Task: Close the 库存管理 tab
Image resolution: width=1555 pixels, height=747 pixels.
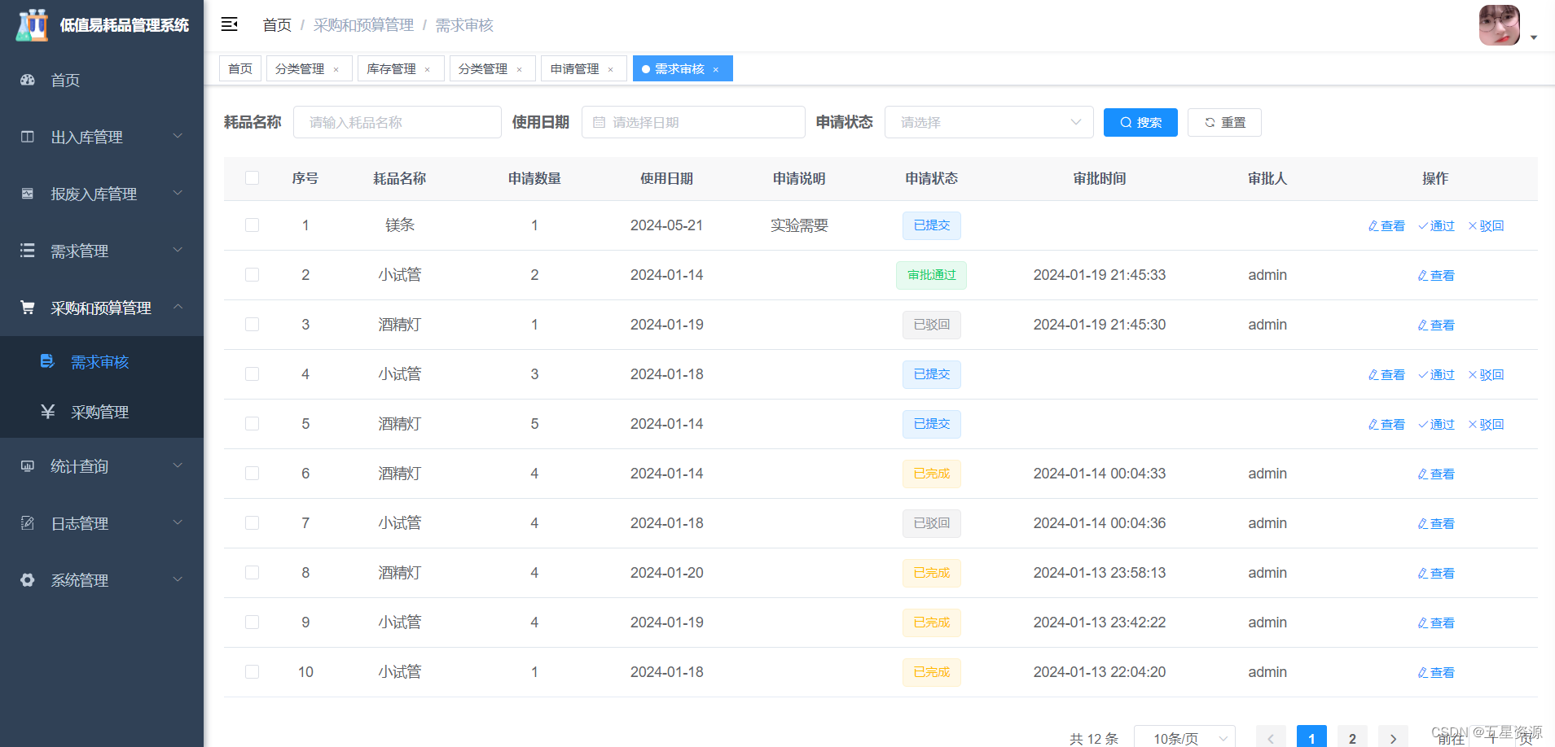Action: point(427,70)
